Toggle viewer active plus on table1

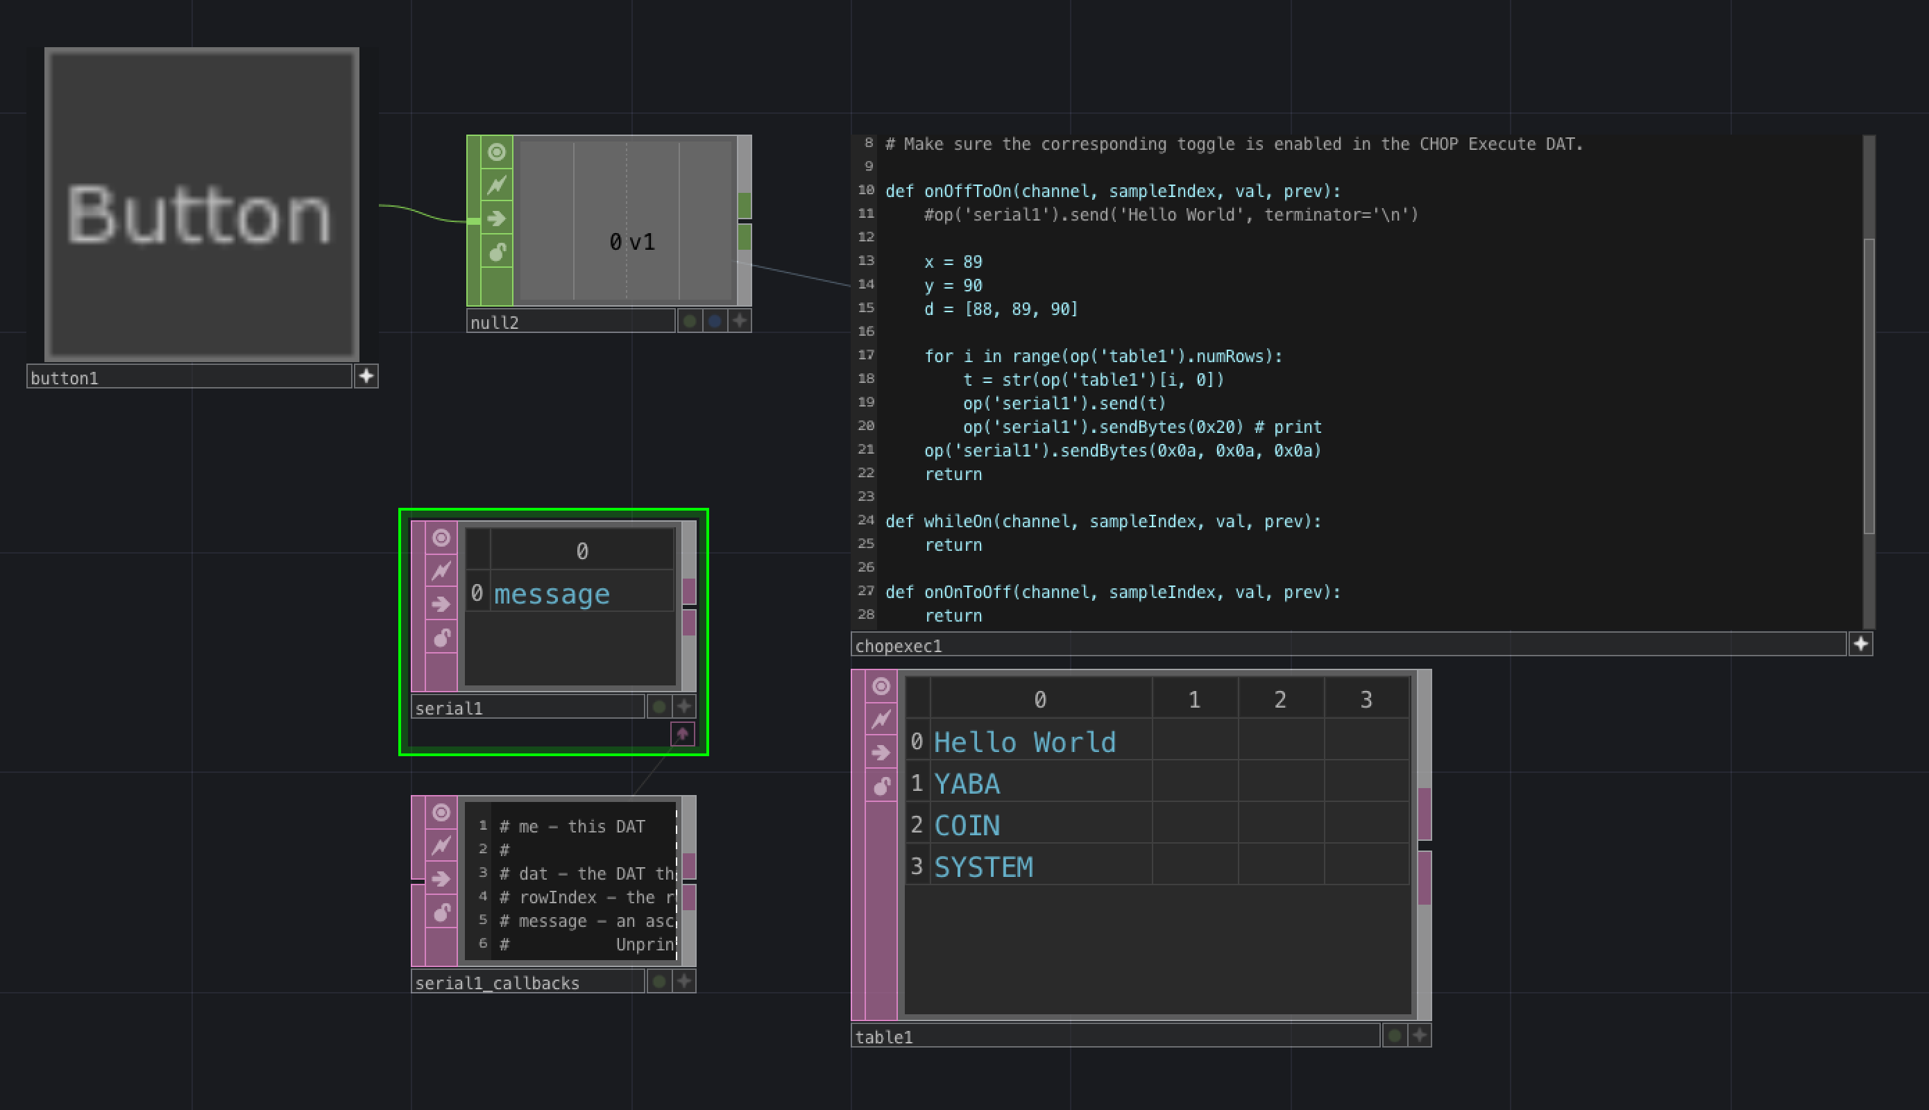click(1419, 1035)
